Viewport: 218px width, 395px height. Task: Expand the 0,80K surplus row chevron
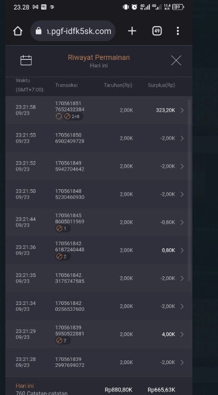coord(182,251)
